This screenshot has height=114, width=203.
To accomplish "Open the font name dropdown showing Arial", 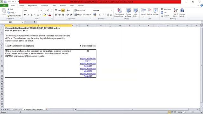I will coord(39,10).
